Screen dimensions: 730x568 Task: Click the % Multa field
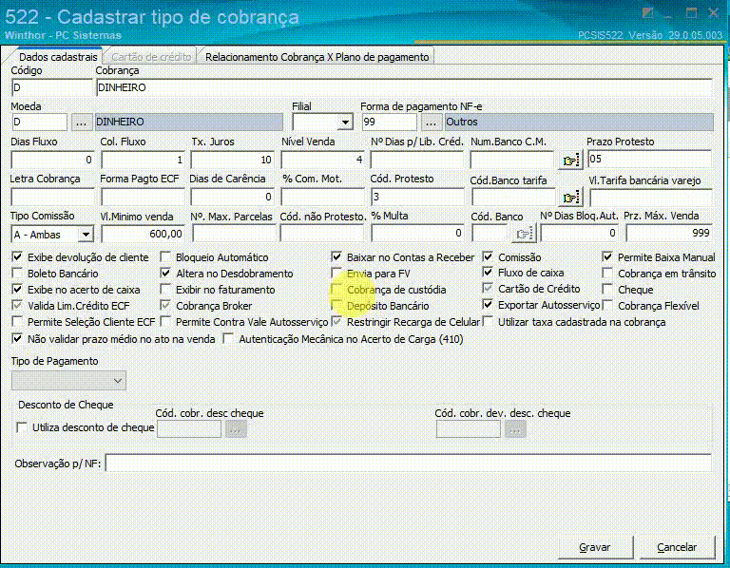point(417,233)
